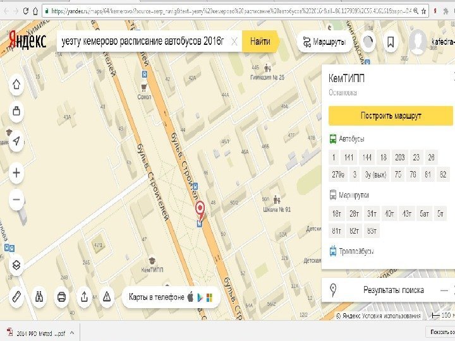This screenshot has width=455, height=341.
Task: Zoom in the map with plus button
Action: pyautogui.click(x=16, y=173)
